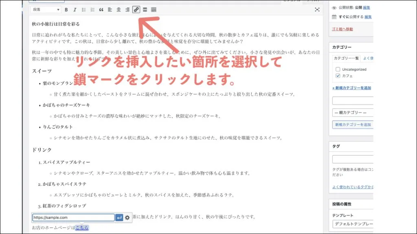Image resolution: width=417 pixels, height=234 pixels.
Task: Open the デフォルトテンプレート template dropdown
Action: (x=353, y=224)
